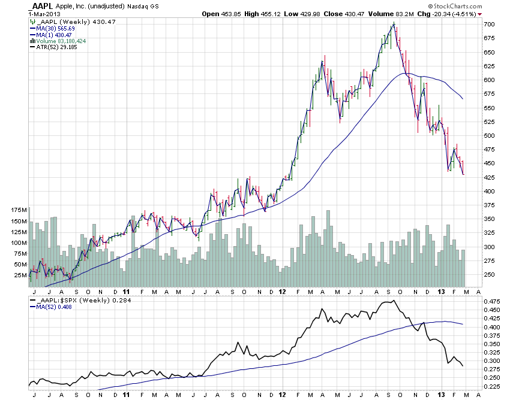Image resolution: width=510 pixels, height=400 pixels.
Task: Click the 150M volume axis label
Action: [19, 221]
